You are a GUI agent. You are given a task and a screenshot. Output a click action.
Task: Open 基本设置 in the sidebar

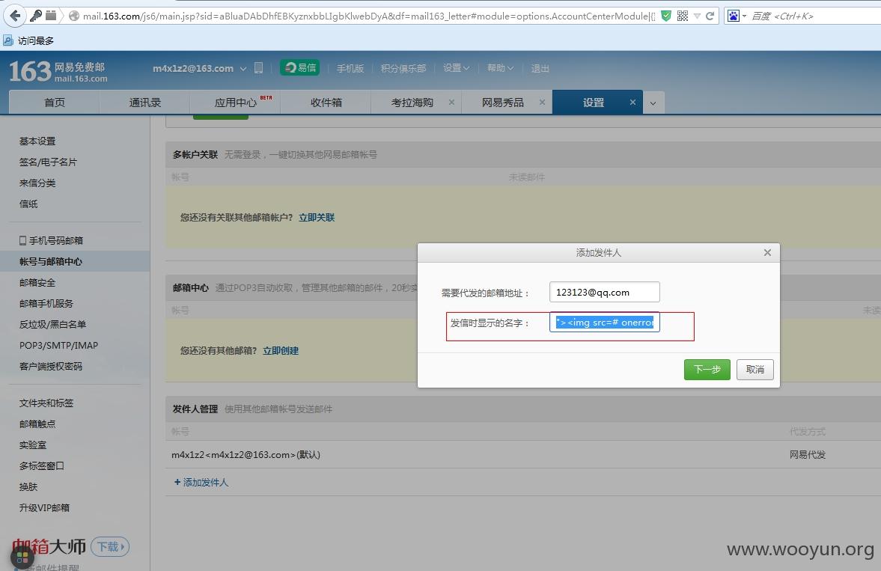tap(37, 141)
